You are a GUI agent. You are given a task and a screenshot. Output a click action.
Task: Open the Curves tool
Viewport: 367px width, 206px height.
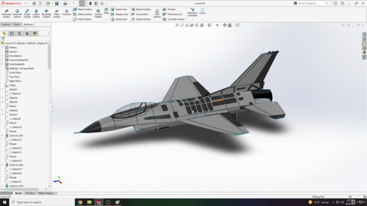202,11
